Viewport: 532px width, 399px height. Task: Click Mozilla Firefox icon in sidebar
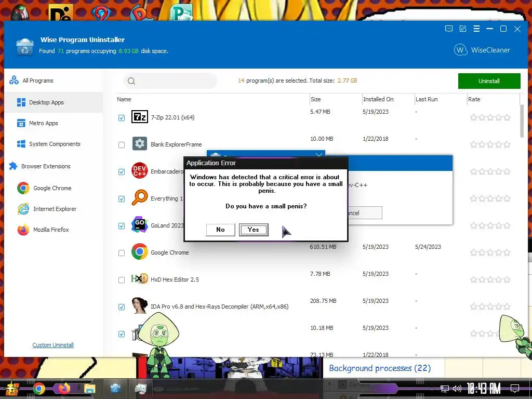click(x=23, y=230)
